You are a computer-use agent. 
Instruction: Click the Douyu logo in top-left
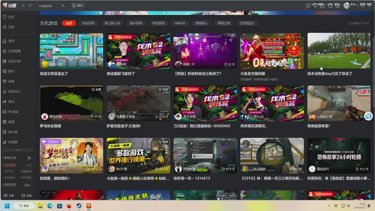point(9,5)
